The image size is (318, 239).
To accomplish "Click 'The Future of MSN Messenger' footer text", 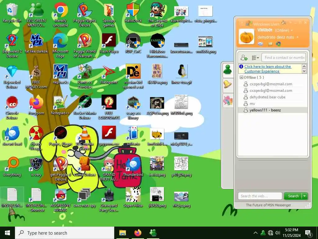I will coord(268,205).
